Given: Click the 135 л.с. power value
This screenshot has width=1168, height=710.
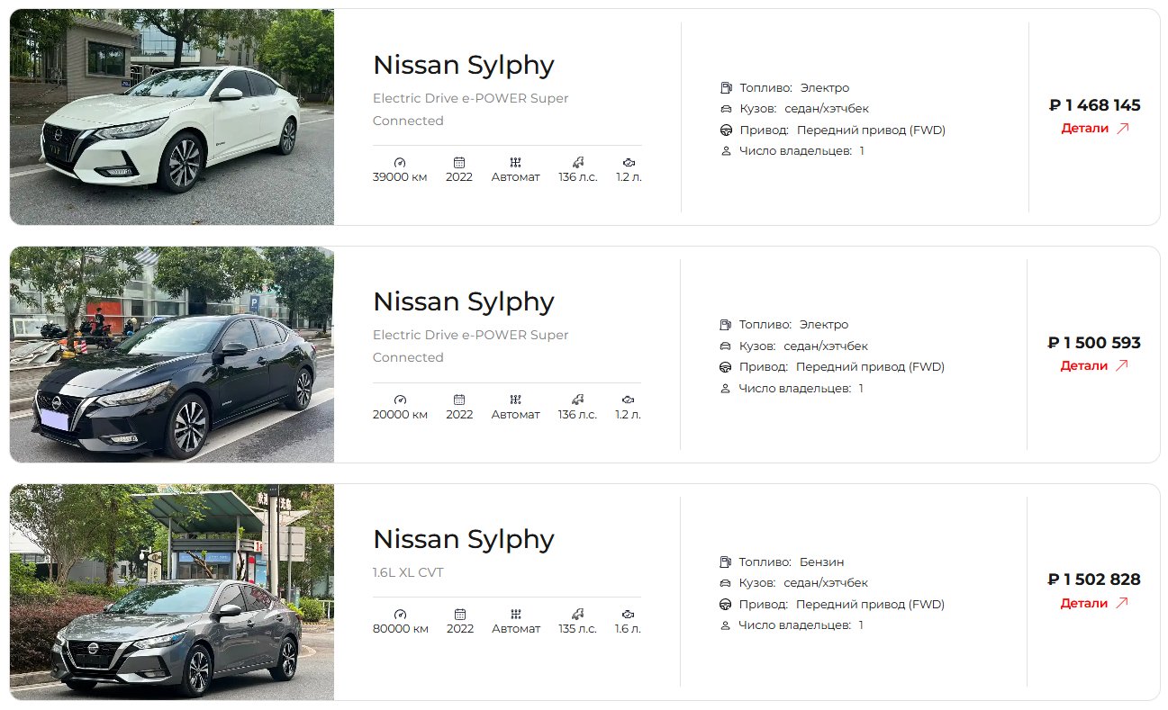Looking at the screenshot, I should (x=577, y=629).
